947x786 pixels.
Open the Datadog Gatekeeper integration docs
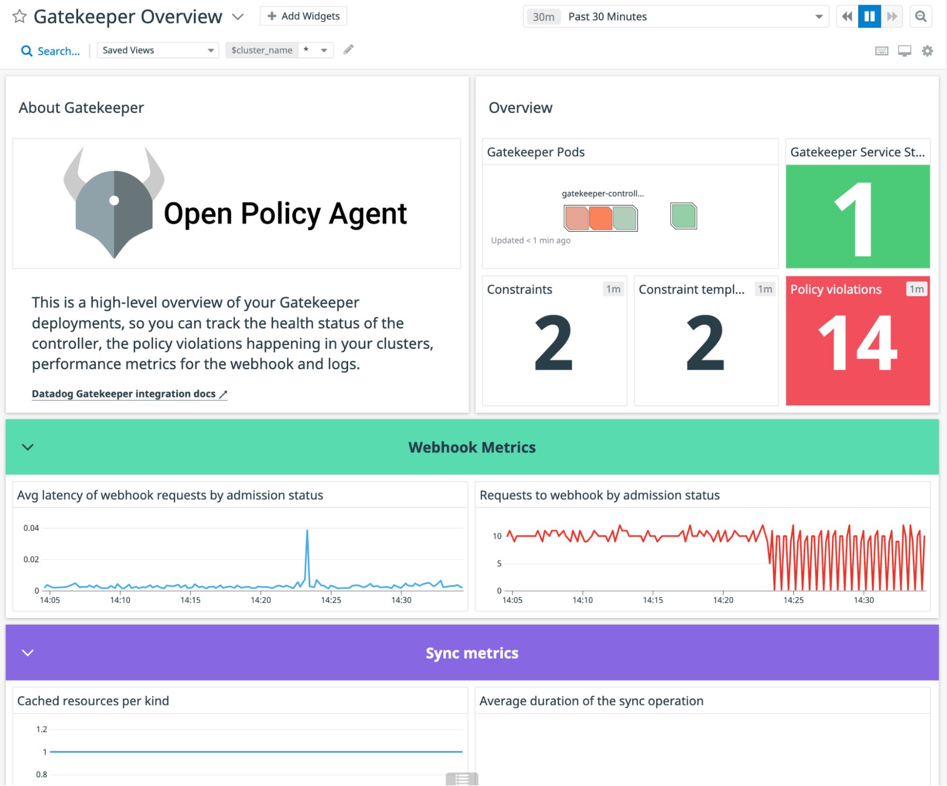tap(129, 393)
